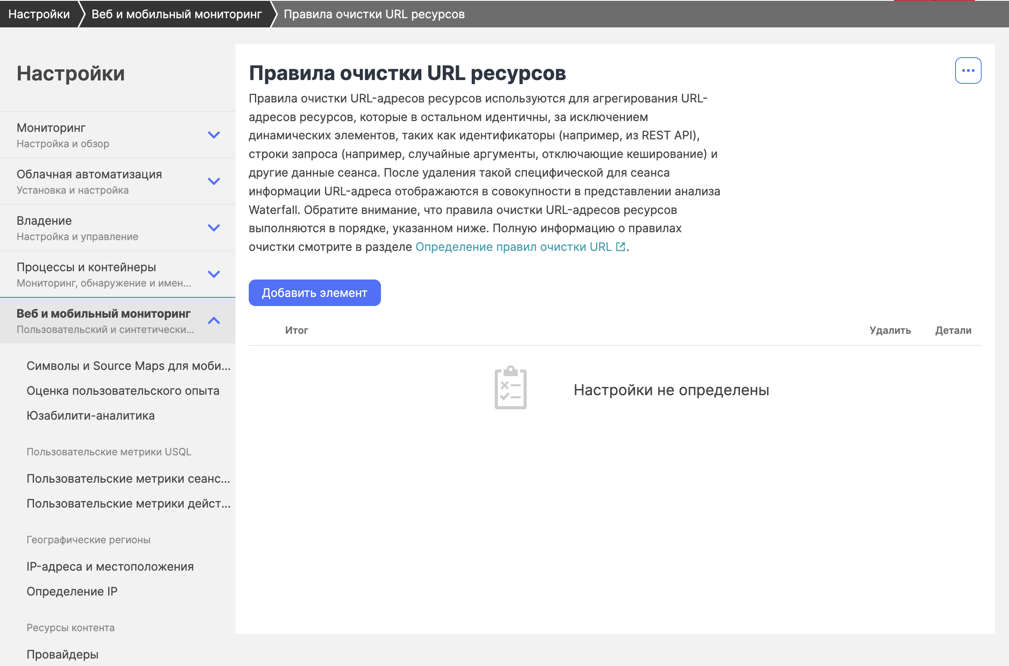This screenshot has height=666, width=1009.
Task: Open IP-адреса и местоположения settings
Action: coord(110,566)
